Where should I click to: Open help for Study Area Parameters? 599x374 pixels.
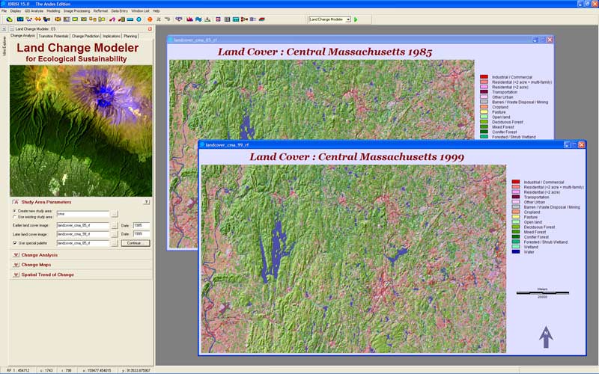(x=146, y=202)
